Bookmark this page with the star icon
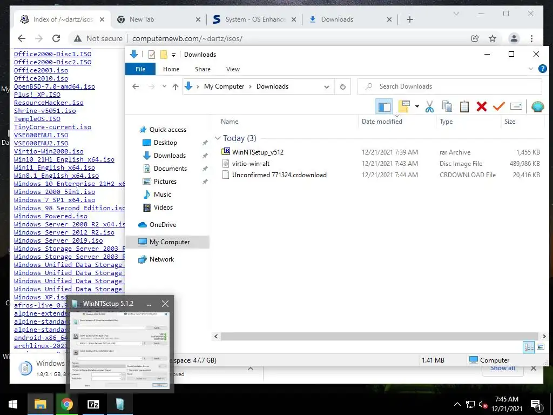The width and height of the screenshot is (553, 415). point(493,38)
